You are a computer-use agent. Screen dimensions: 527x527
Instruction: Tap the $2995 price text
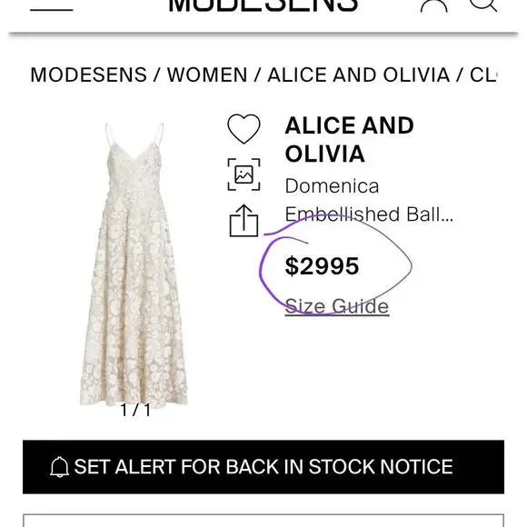[x=322, y=266]
